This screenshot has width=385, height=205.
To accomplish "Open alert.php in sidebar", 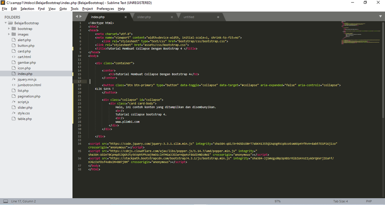I will point(24,40).
